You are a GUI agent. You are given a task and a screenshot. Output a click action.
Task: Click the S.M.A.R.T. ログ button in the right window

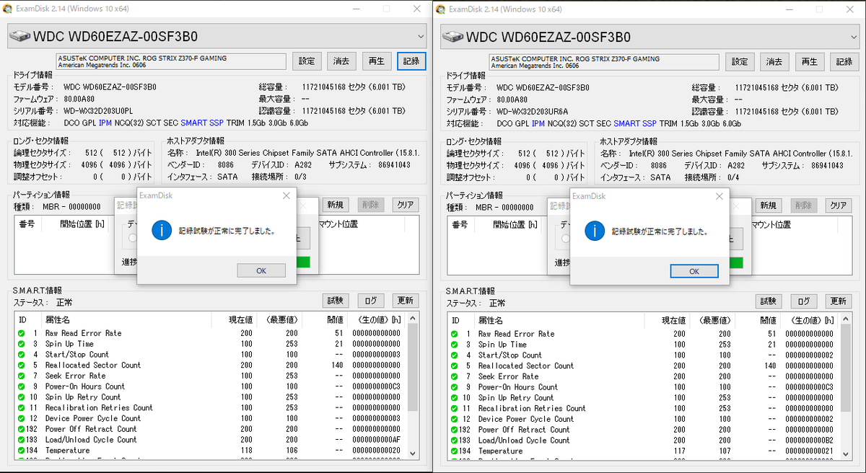point(803,301)
